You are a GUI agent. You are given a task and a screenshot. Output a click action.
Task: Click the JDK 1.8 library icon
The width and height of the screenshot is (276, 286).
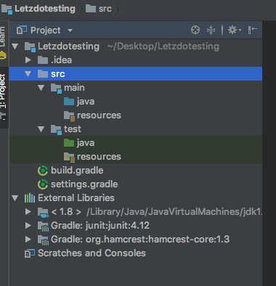tap(43, 212)
